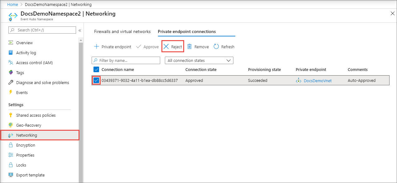Open the DocsDemoVnet private endpoint link
The height and width of the screenshot is (183, 397).
(318, 80)
